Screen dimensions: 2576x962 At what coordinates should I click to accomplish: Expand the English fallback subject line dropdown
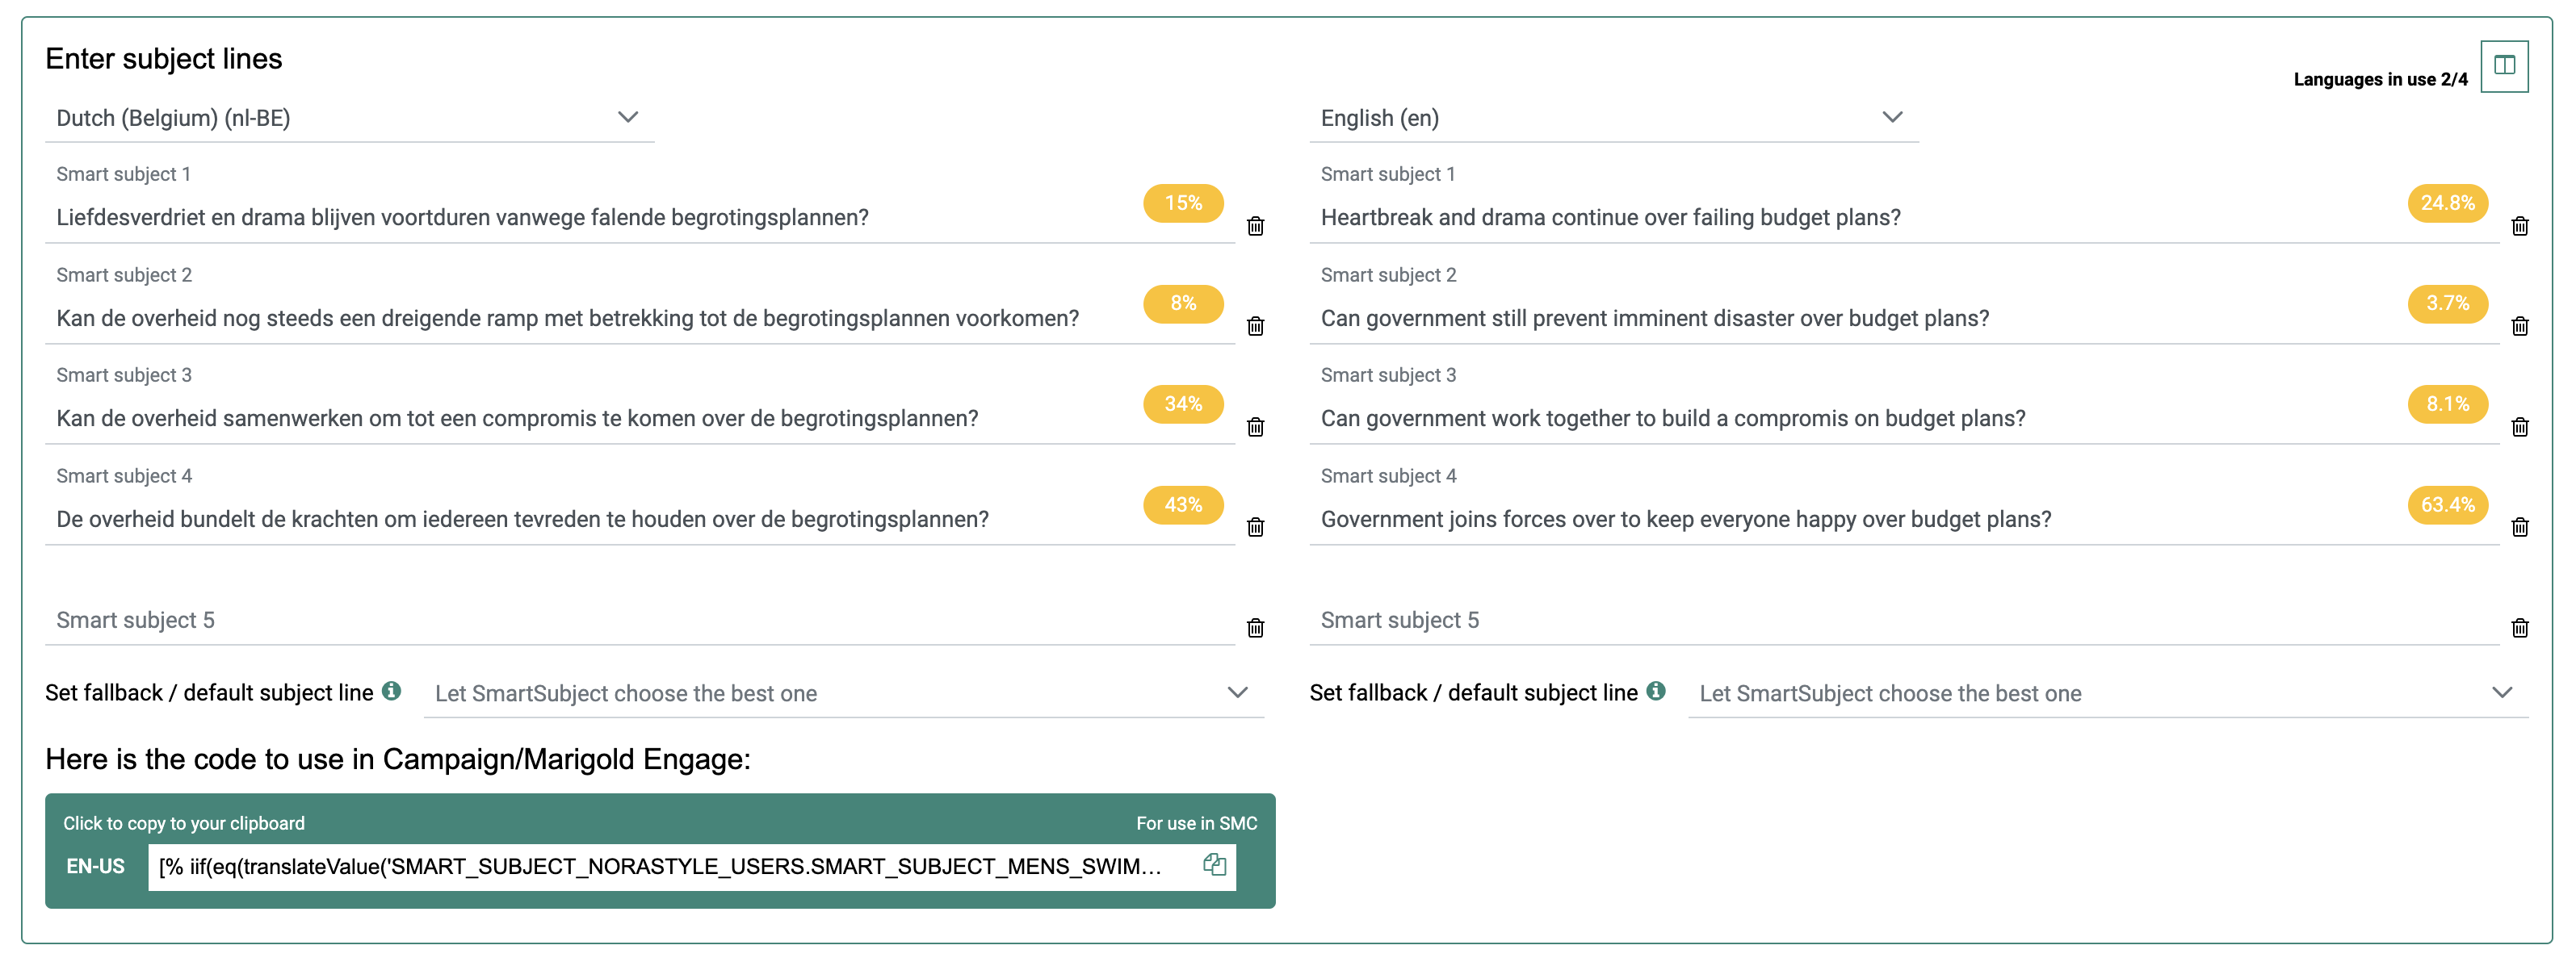(x=2107, y=693)
